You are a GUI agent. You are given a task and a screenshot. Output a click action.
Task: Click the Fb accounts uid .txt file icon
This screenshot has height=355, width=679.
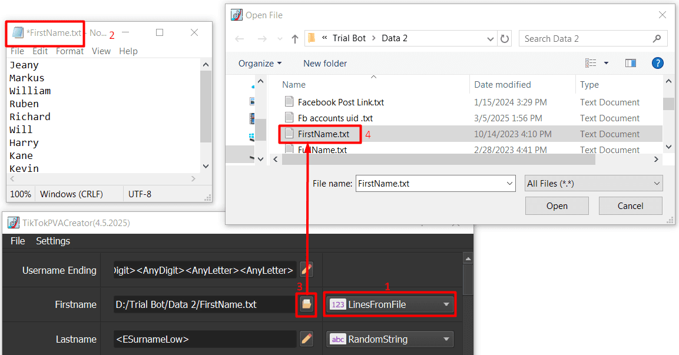coord(289,117)
